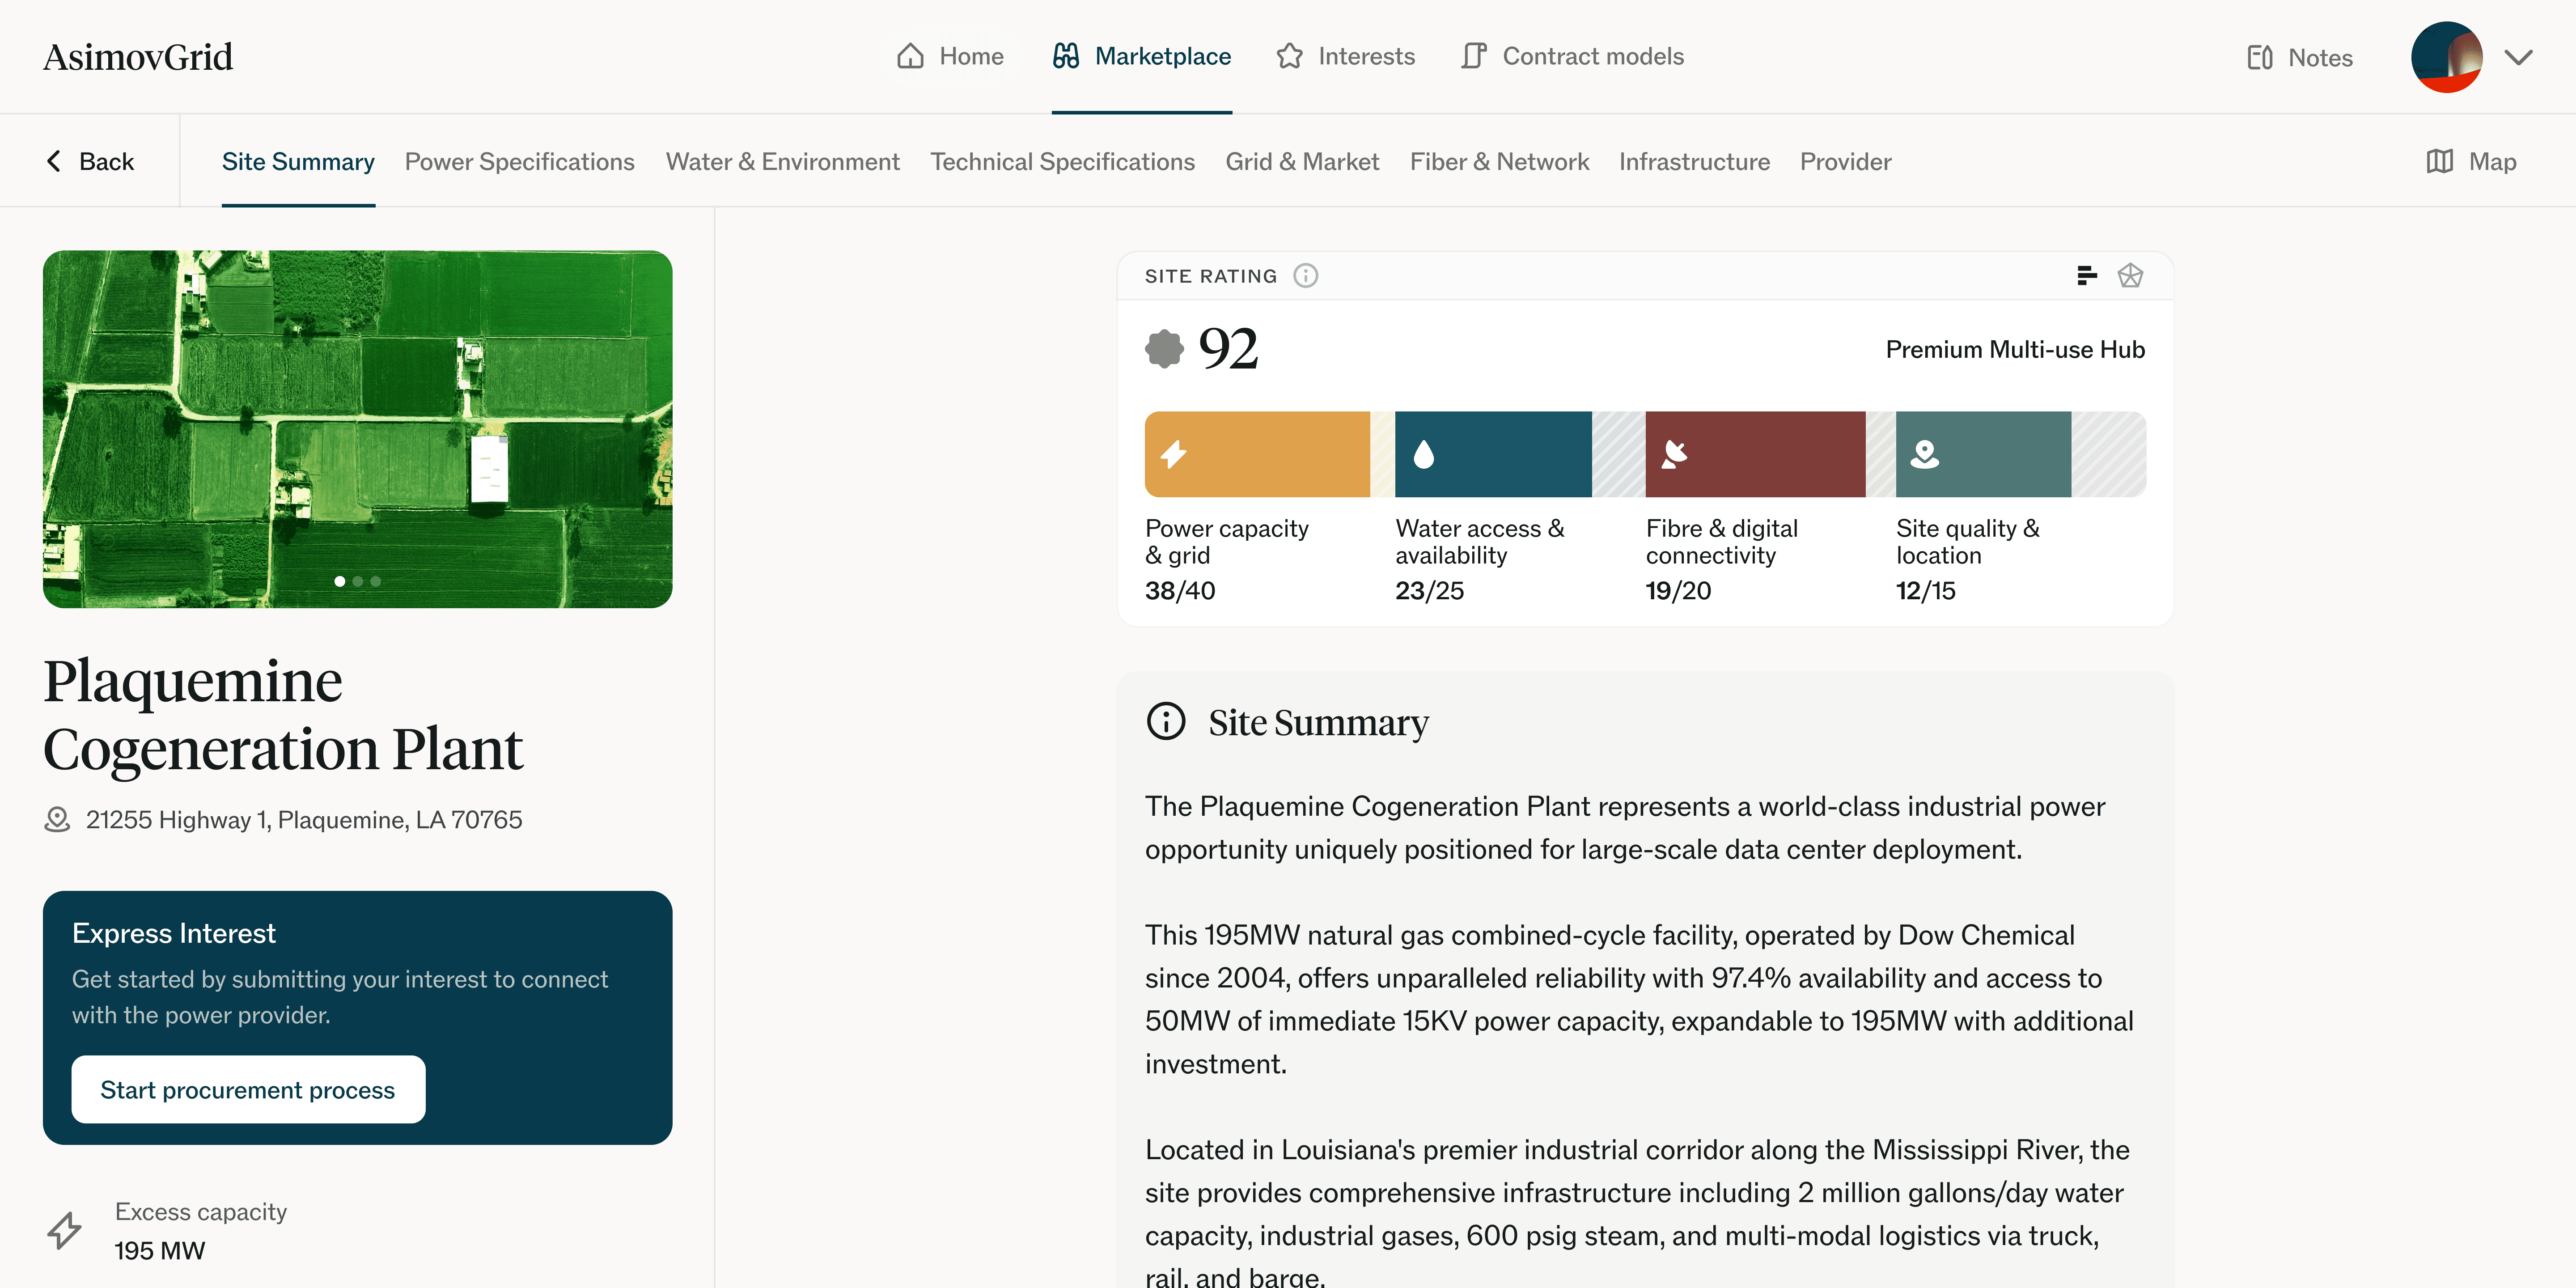Image resolution: width=2576 pixels, height=1288 pixels.
Task: Click the Home icon
Action: (910, 56)
